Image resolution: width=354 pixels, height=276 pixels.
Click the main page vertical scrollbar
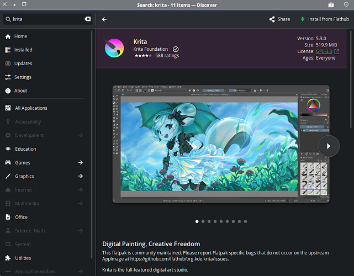351,79
